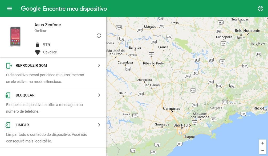The width and height of the screenshot is (268, 156).
Task: Click the Ouro Preto city label
Action: 258,44
